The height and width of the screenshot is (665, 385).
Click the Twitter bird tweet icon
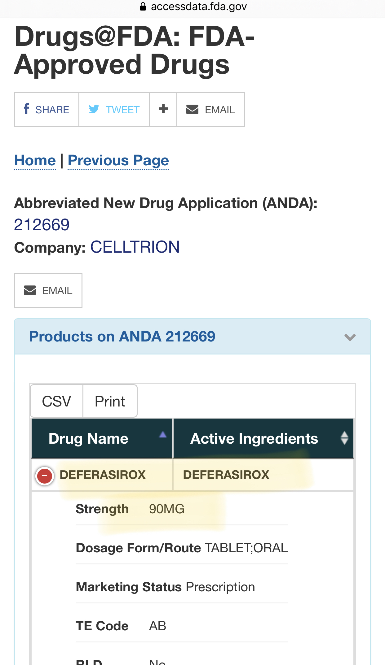[94, 109]
